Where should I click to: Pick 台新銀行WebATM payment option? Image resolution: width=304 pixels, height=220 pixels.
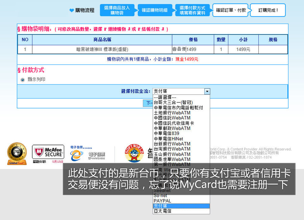point(181,144)
